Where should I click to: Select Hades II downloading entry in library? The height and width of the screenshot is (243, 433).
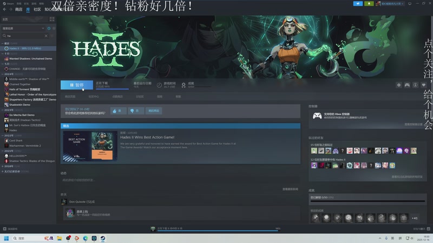point(28,49)
